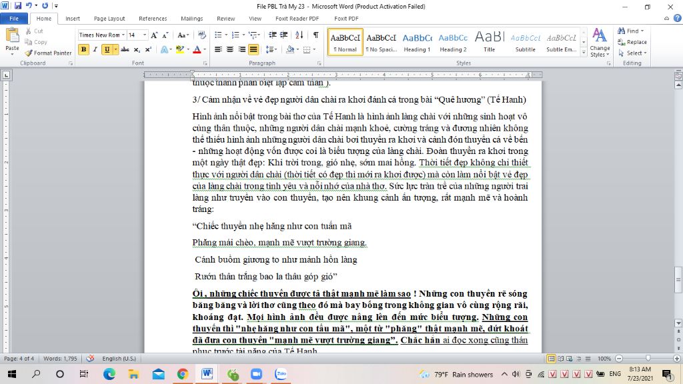Image resolution: width=683 pixels, height=384 pixels.
Task: Apply the Heading 1 style
Action: pos(417,42)
